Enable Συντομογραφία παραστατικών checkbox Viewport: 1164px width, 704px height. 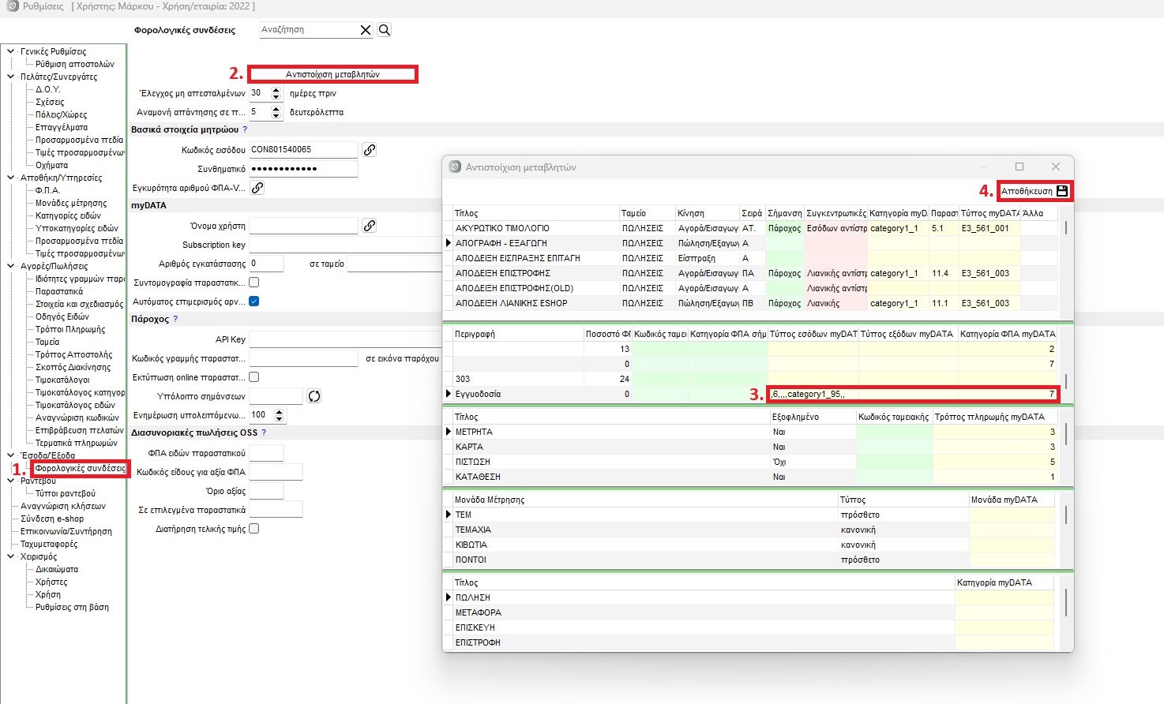(254, 283)
